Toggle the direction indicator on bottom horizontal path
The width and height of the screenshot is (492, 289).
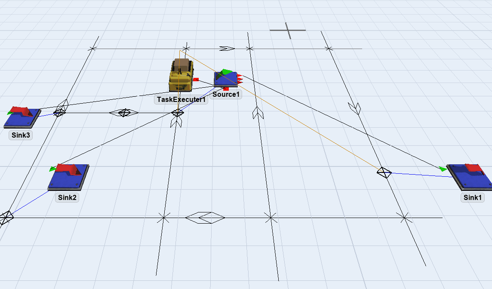(x=205, y=218)
